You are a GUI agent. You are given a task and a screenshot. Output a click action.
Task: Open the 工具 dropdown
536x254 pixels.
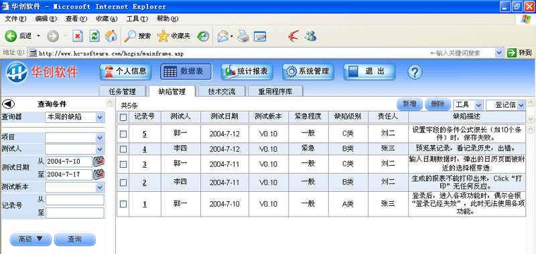pyautogui.click(x=468, y=105)
